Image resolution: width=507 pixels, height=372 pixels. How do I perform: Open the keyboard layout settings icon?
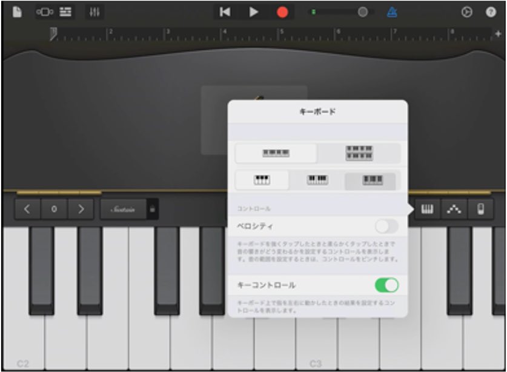click(x=427, y=209)
